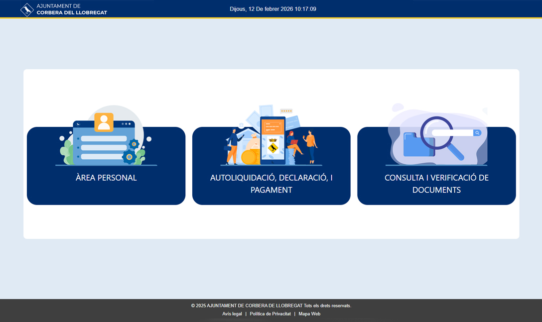
Task: Click the large magnifying glass illustration
Action: (441, 136)
